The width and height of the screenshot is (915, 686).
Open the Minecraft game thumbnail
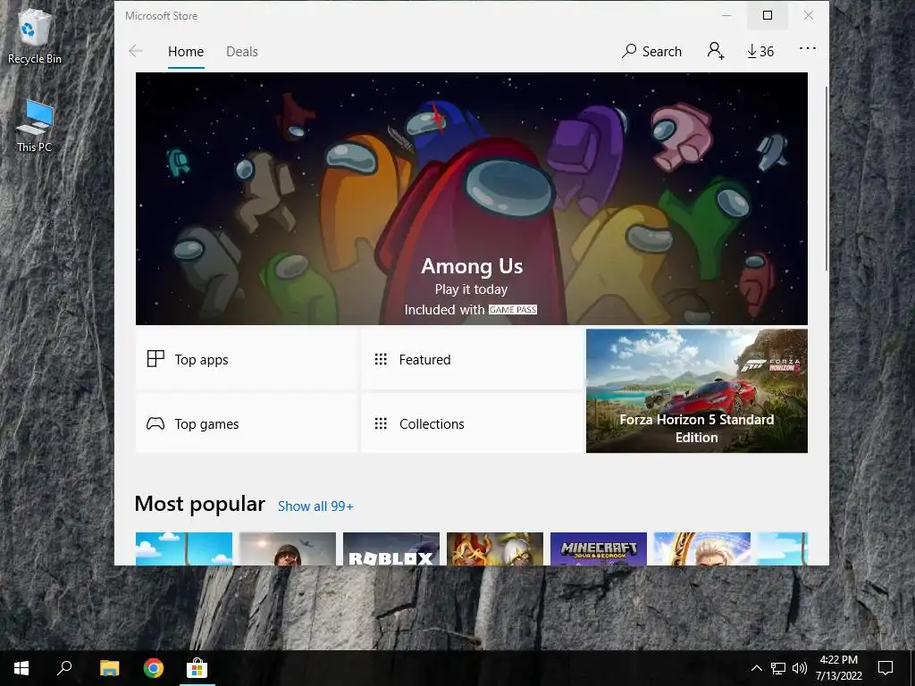(x=598, y=549)
